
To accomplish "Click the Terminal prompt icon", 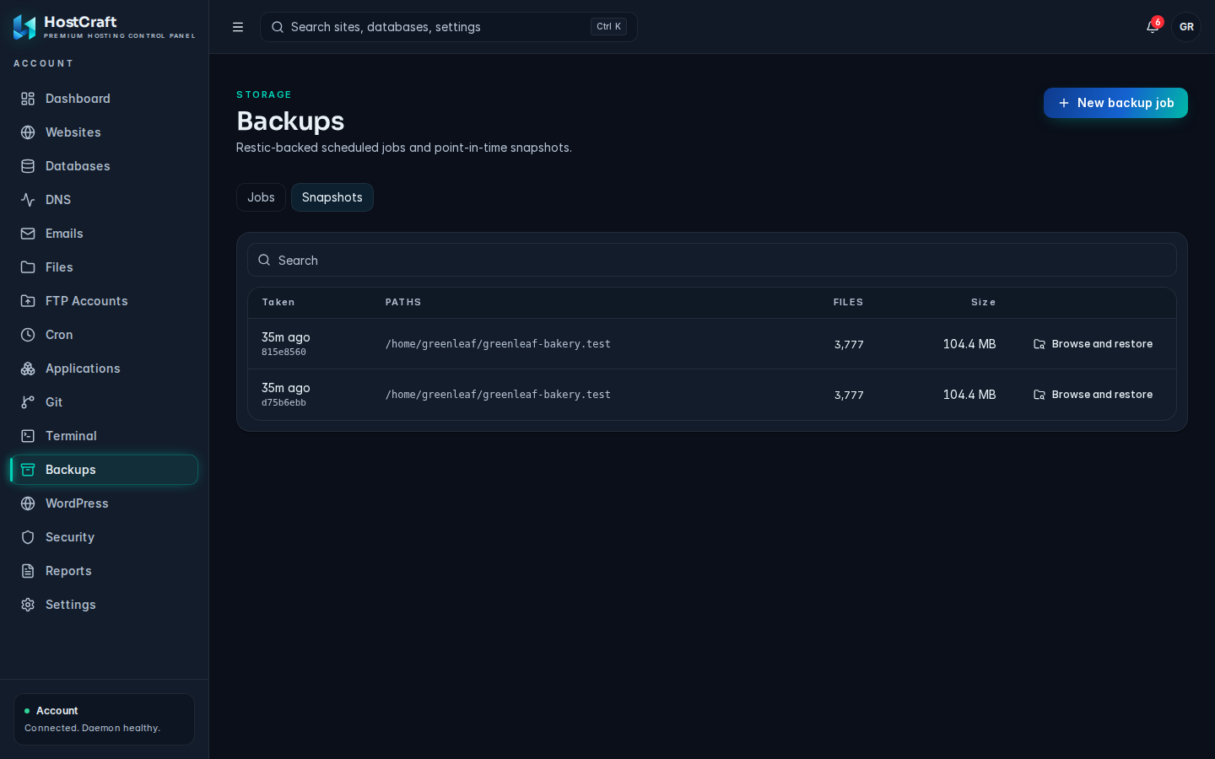I will point(28,436).
